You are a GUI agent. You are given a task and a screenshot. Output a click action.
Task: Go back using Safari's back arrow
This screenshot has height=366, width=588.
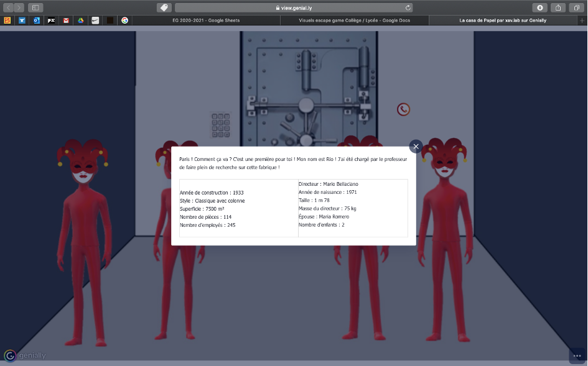point(9,7)
